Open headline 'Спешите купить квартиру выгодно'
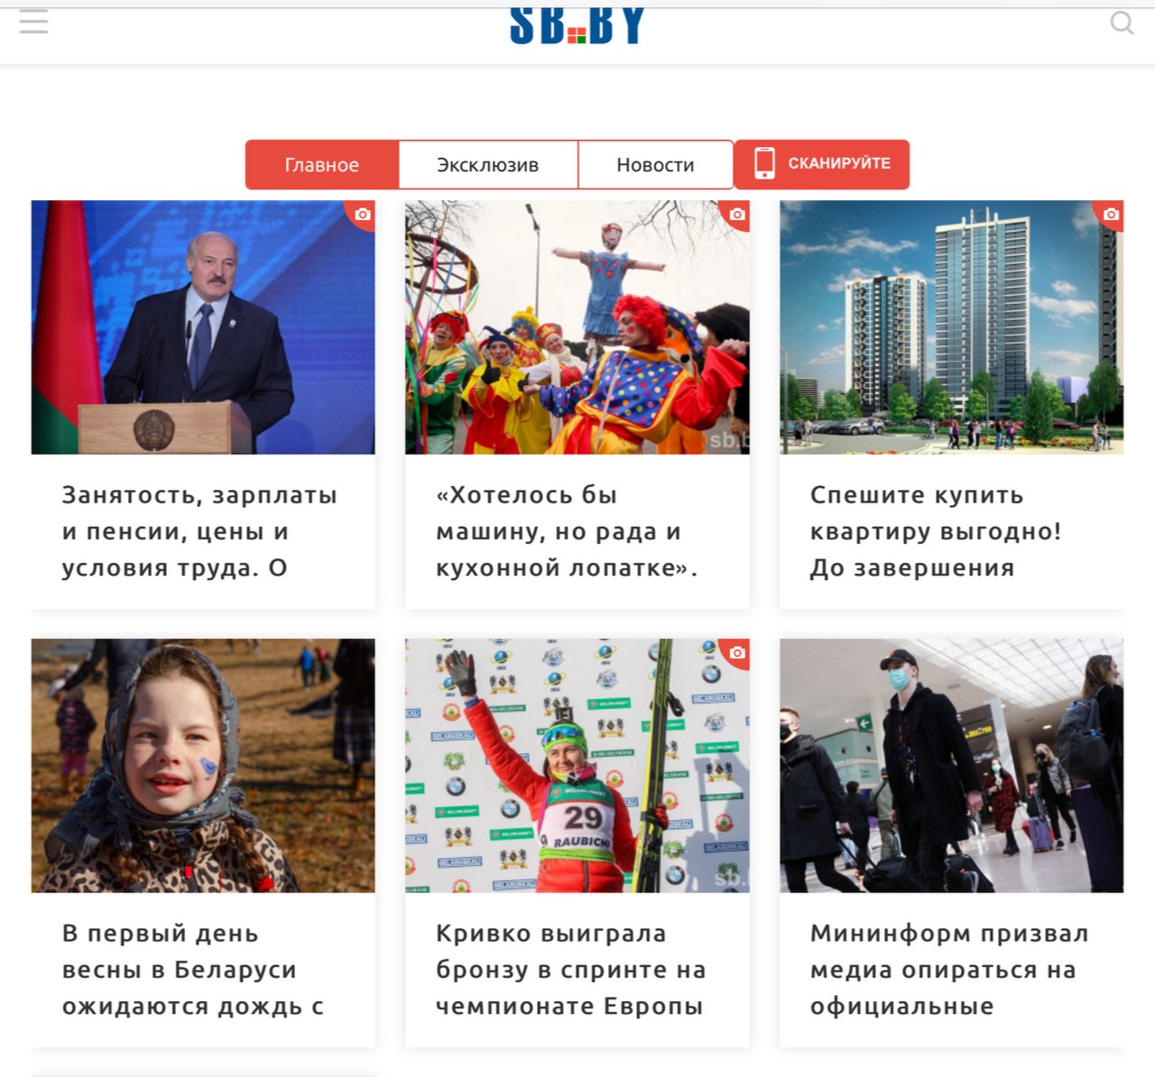 point(936,531)
